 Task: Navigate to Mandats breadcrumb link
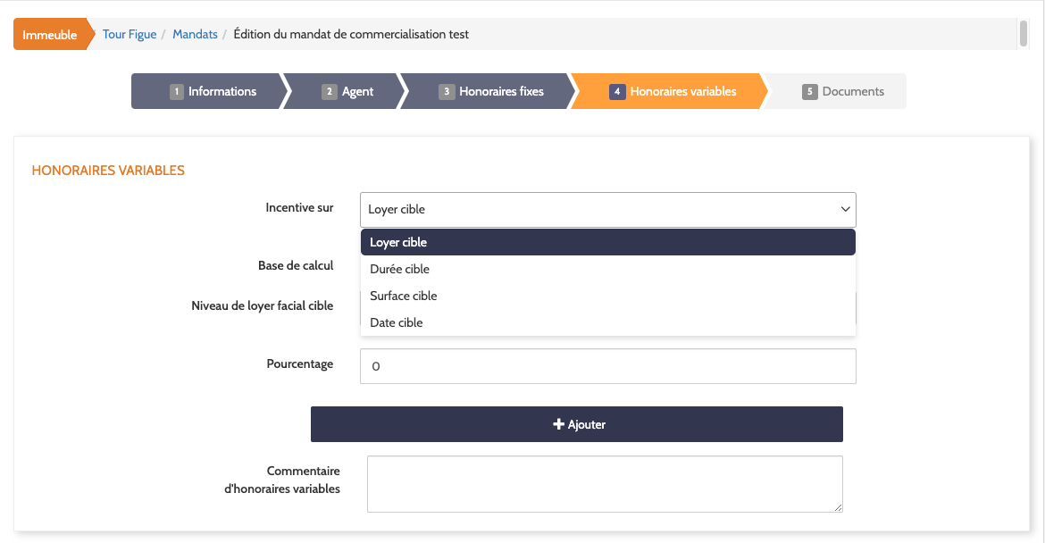pos(195,35)
